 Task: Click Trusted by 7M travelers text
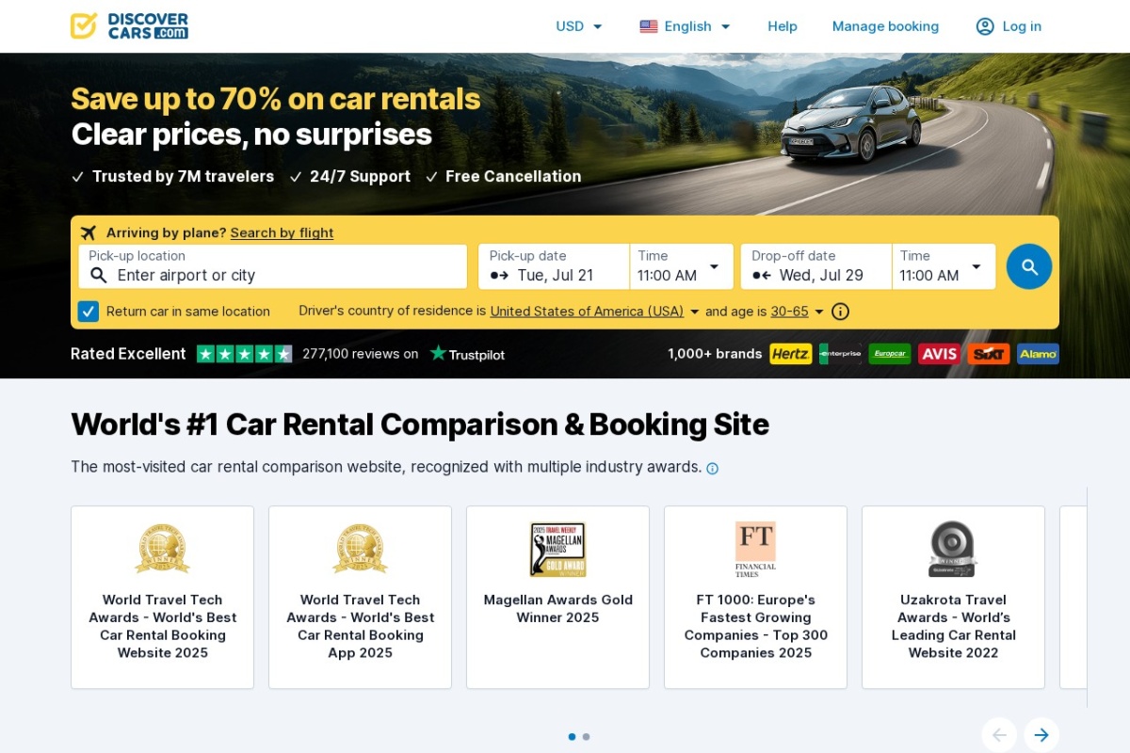click(183, 176)
